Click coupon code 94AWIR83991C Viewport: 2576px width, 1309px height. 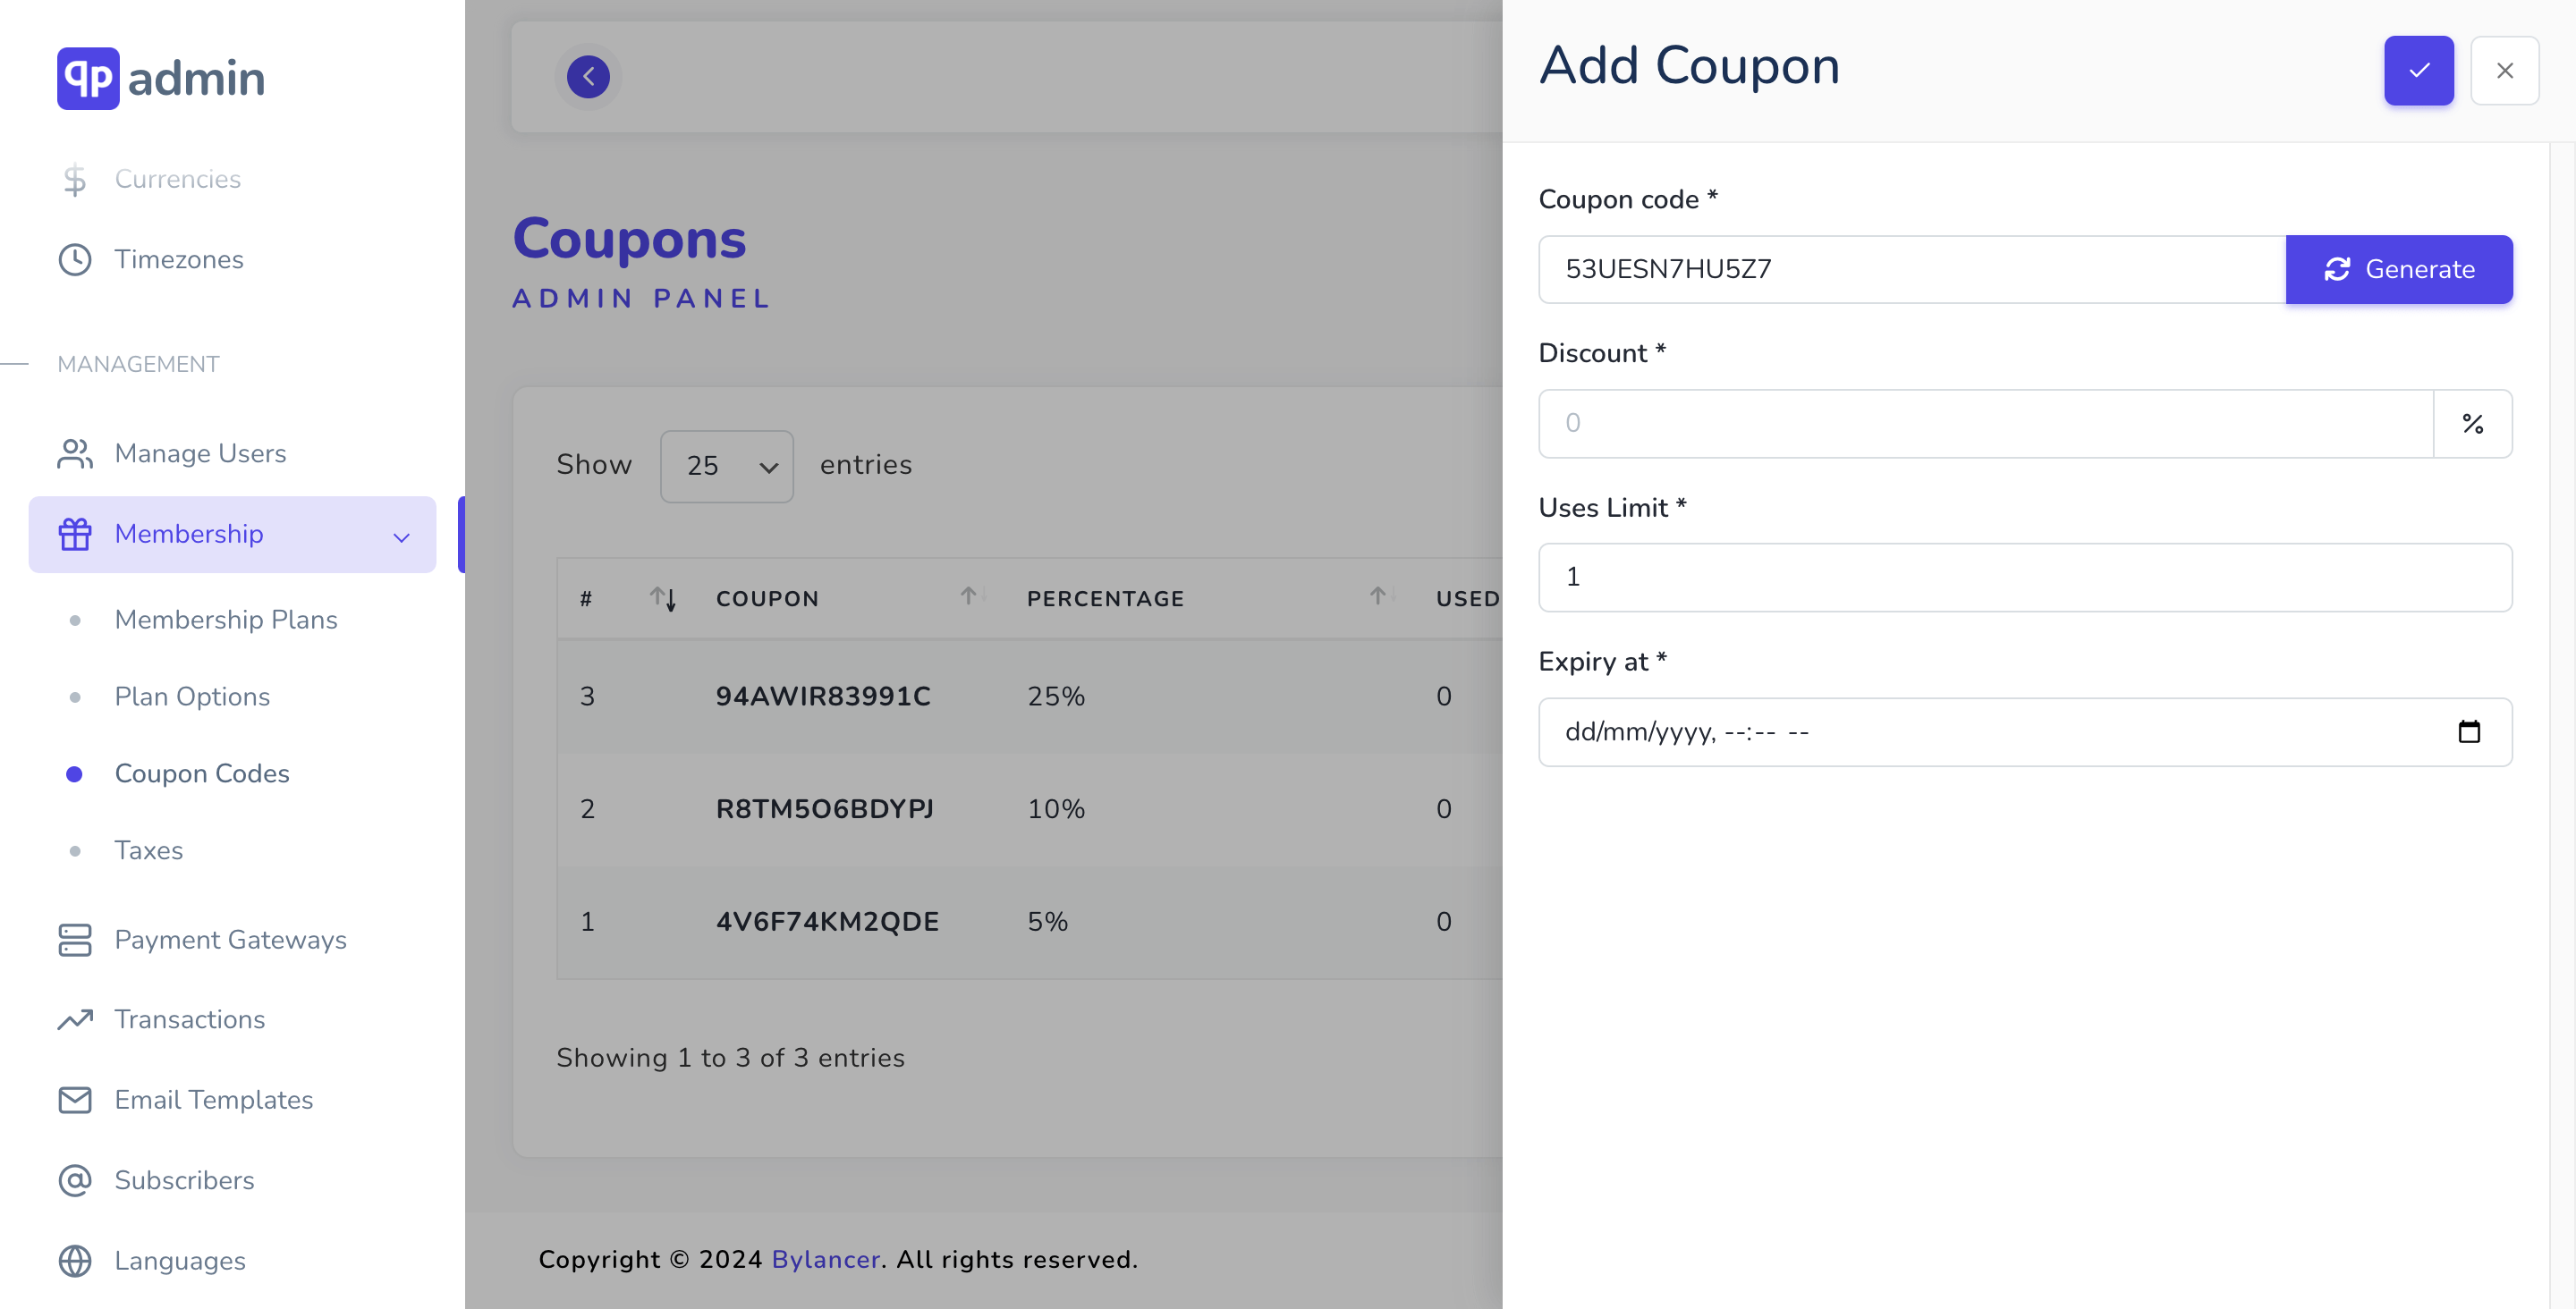coord(823,697)
